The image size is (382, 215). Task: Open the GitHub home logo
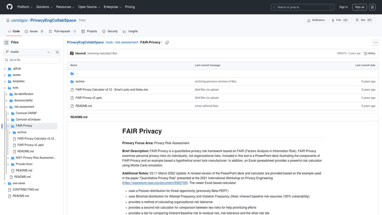coord(9,7)
